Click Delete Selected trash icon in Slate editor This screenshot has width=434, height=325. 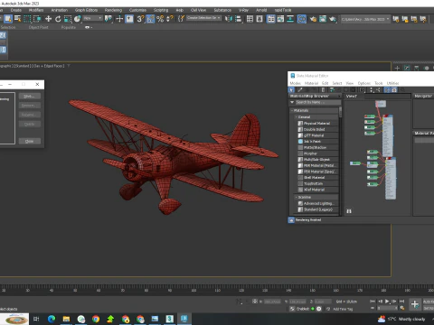point(323,89)
